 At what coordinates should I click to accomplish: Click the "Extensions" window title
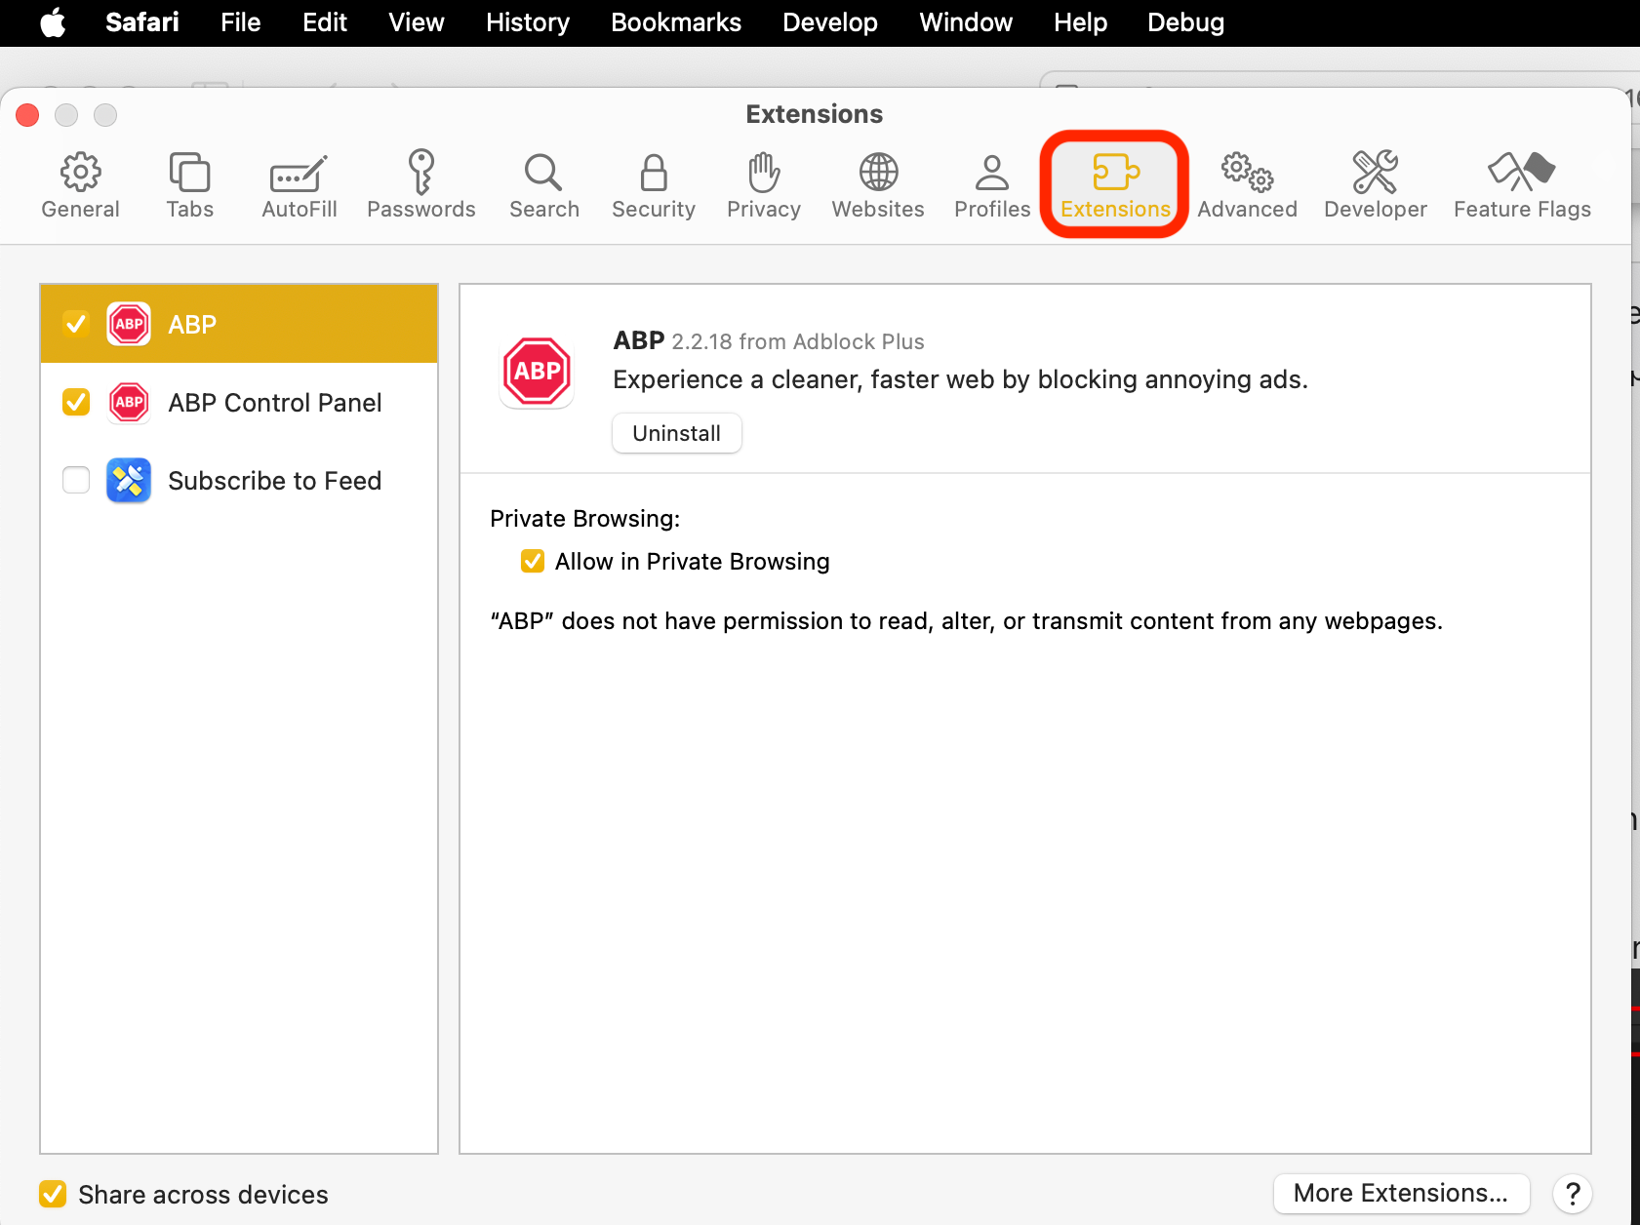[x=815, y=114]
